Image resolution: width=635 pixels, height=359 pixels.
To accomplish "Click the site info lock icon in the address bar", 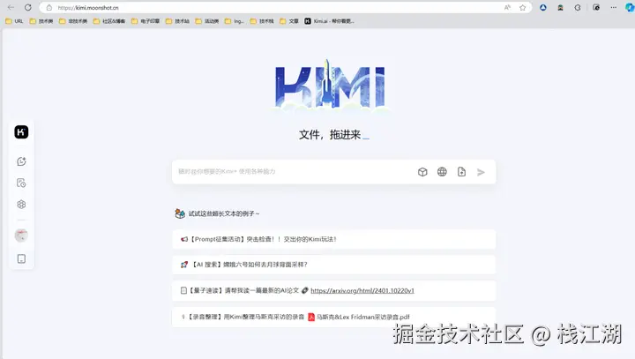I will [49, 8].
